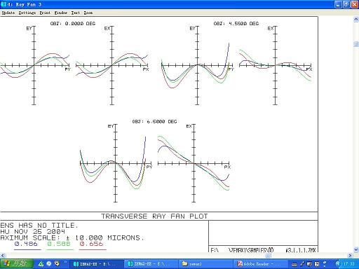Screen dimensions: 359x269
Task: Switch to Adobe Reader taskbar item
Action: click(259, 264)
